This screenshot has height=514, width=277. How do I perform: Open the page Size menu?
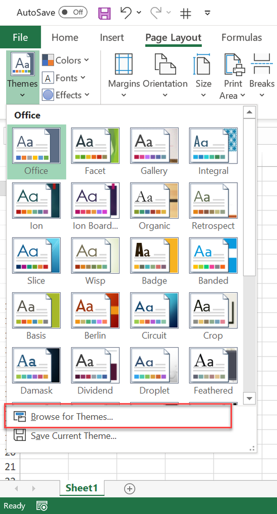point(203,76)
